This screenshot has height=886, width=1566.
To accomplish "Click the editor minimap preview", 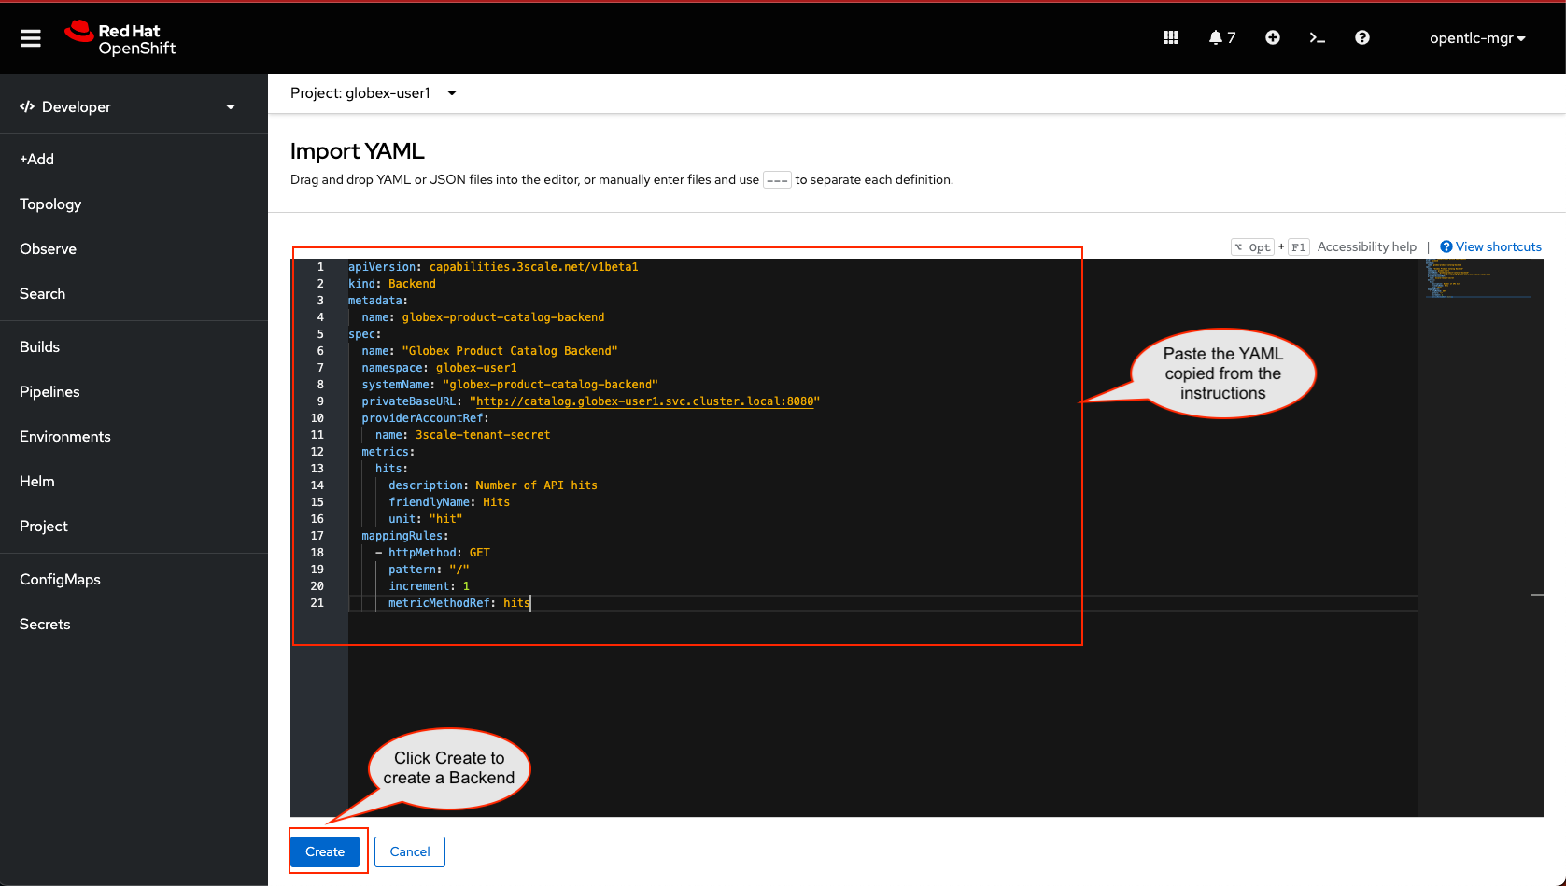I will tap(1477, 278).
